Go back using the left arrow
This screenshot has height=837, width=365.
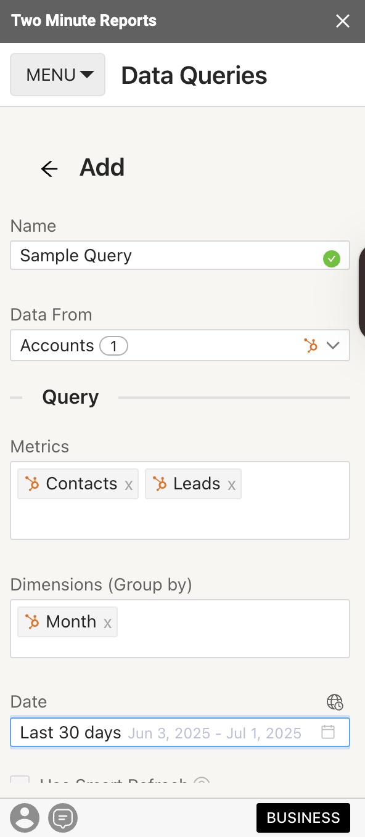click(49, 168)
